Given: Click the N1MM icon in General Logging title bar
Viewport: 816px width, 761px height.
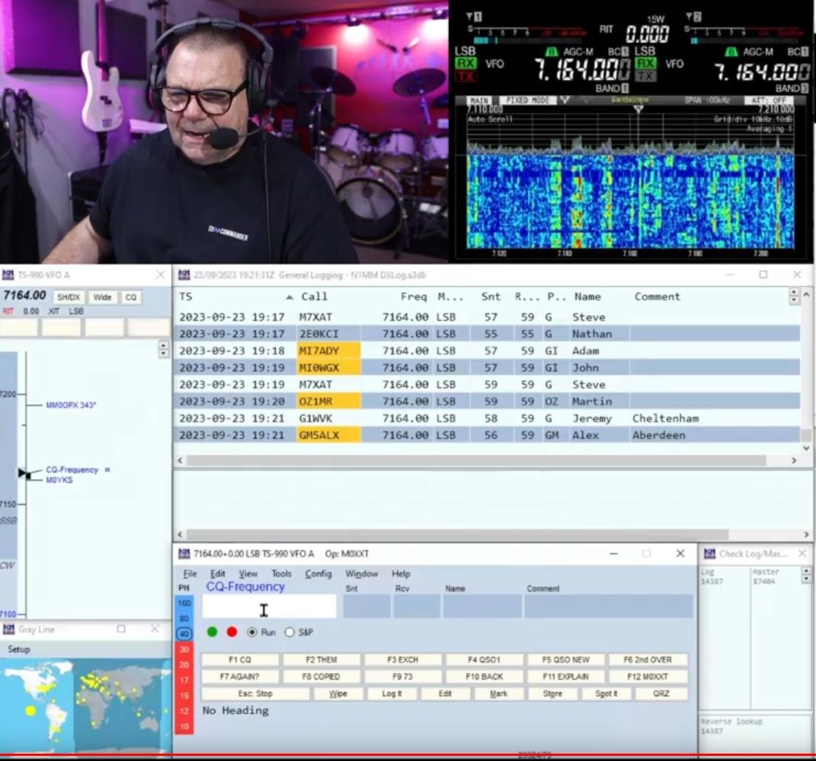Looking at the screenshot, I should 184,275.
